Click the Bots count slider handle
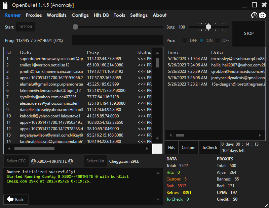The width and height of the screenshot is (269, 208). click(208, 27)
